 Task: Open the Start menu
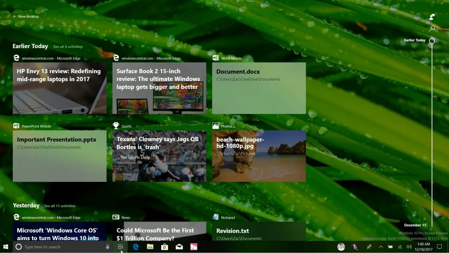point(5,247)
